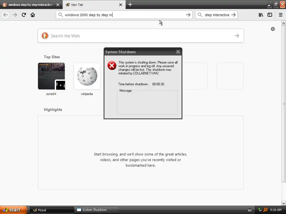Open the home page via house icon

pos(33,15)
